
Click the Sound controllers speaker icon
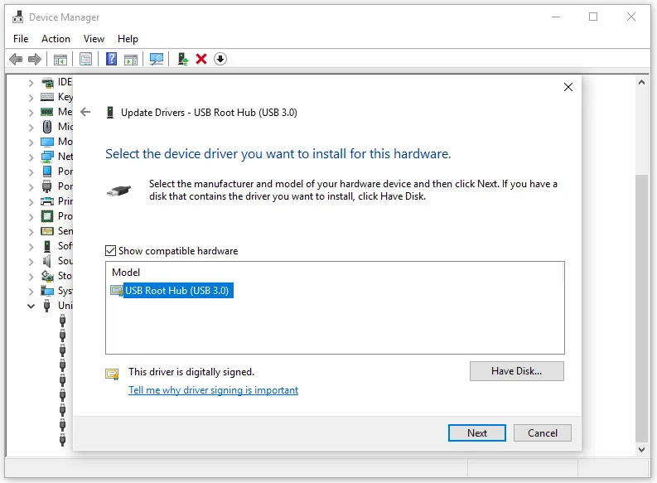coord(47,261)
